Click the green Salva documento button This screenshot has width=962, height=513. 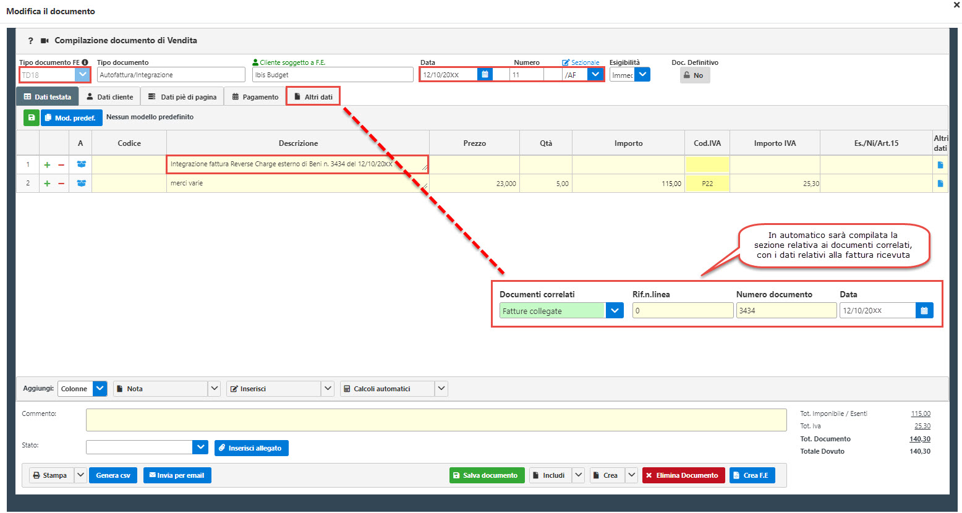coord(487,475)
